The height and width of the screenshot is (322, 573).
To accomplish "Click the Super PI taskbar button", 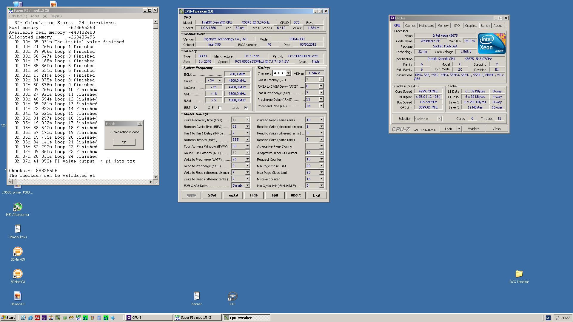I will coord(198,318).
